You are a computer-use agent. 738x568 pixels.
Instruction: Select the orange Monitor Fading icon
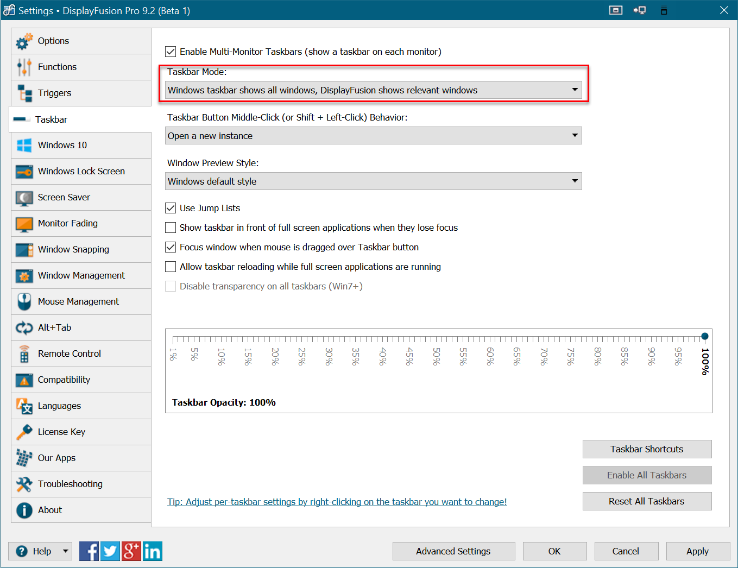coord(24,224)
